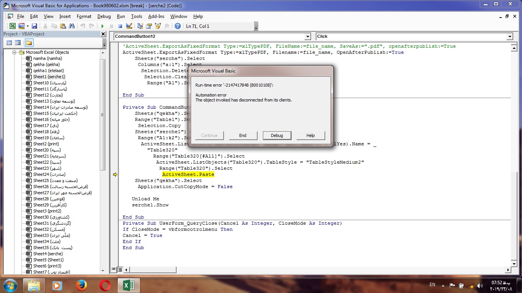Click the Break pause icon

[111, 26]
